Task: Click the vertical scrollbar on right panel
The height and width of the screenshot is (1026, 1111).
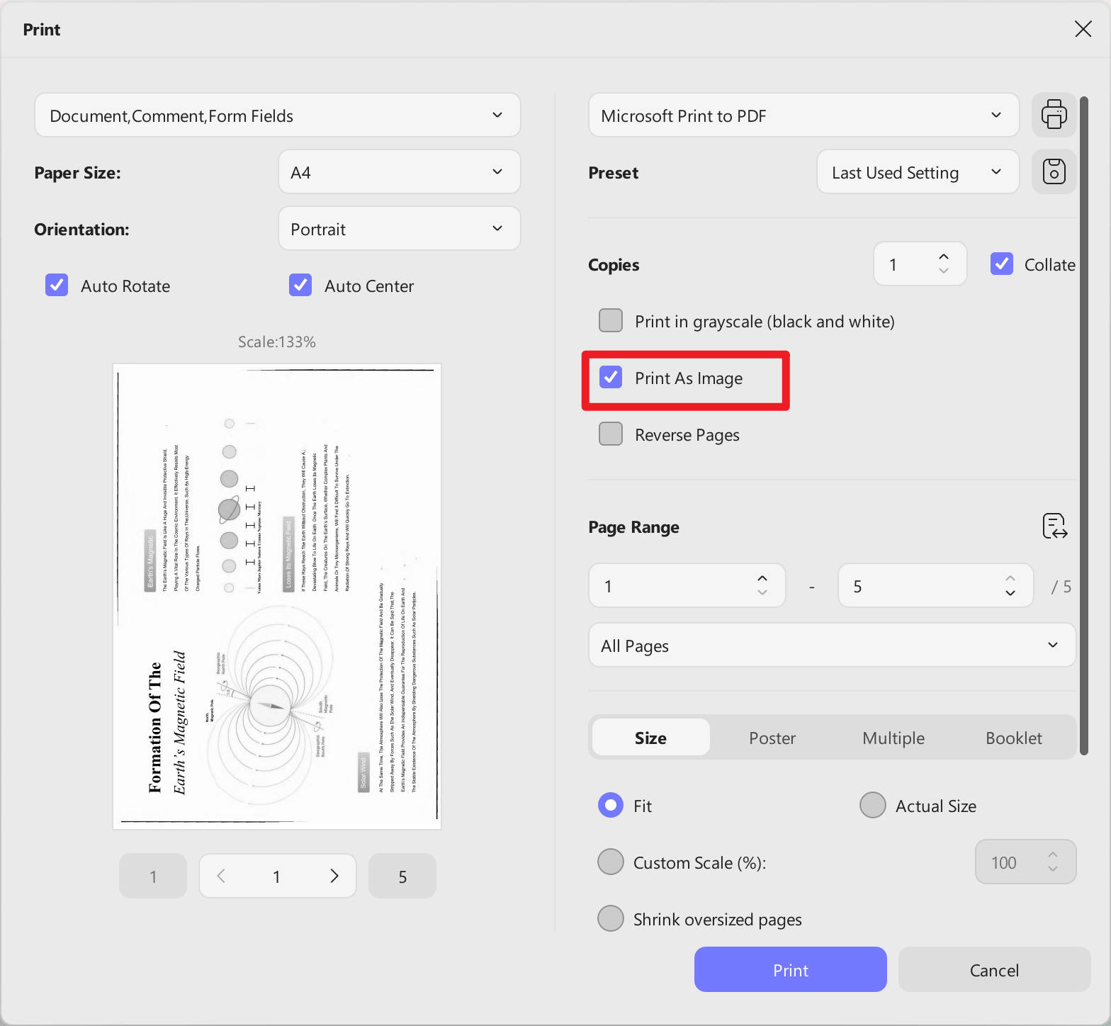Action: (1083, 425)
